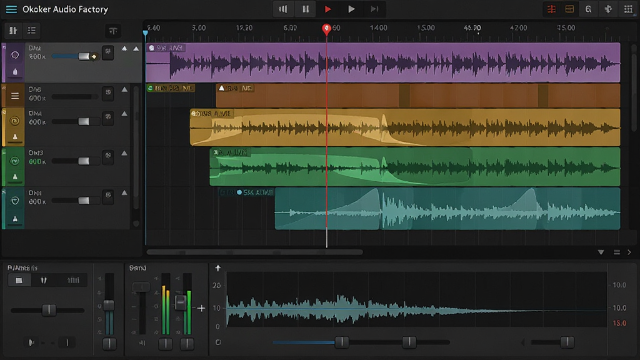The height and width of the screenshot is (360, 640).
Task: Click the green track's volume slider handle
Action: click(84, 161)
